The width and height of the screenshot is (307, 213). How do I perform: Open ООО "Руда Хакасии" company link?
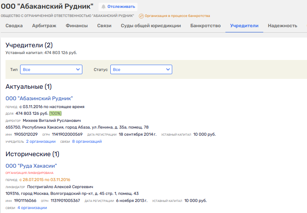31,166
